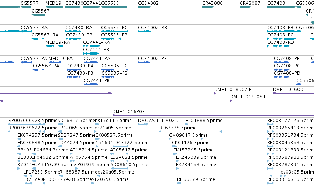Open the RE63738.5prime EST label

pos(178,128)
